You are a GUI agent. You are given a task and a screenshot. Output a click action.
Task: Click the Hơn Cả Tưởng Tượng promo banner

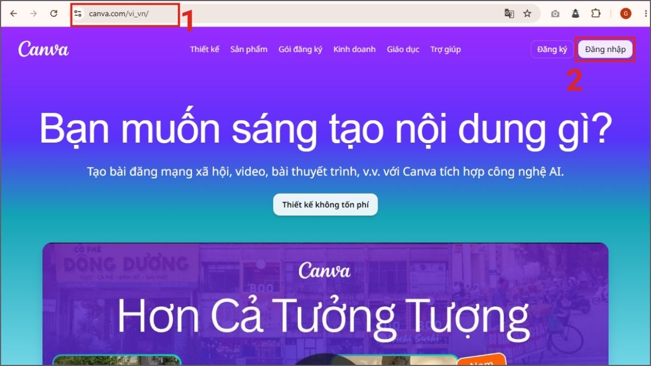pos(325,304)
